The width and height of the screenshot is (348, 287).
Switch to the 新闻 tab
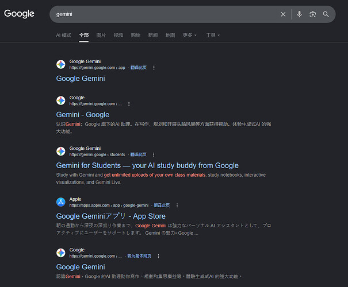pos(153,35)
